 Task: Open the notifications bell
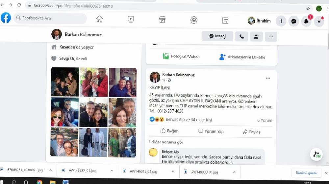pos(306,22)
